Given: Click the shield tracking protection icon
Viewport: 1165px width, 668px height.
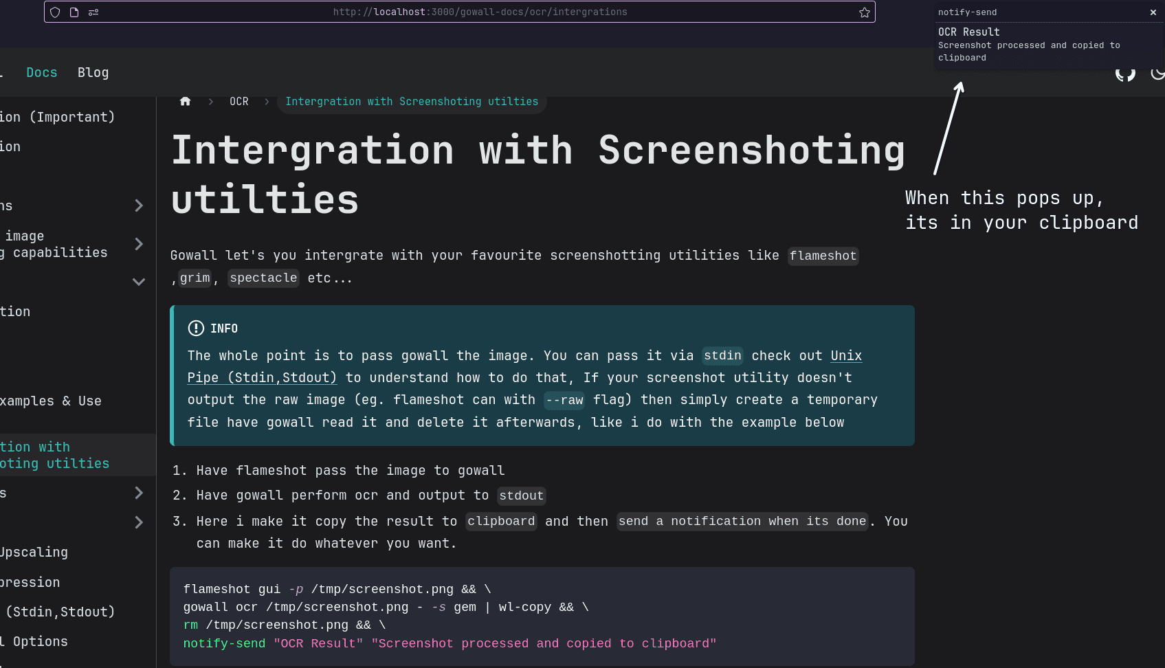Looking at the screenshot, I should tap(56, 12).
